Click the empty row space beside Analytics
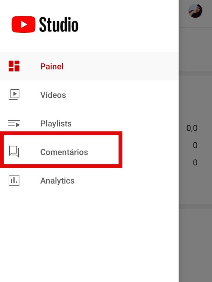The width and height of the screenshot is (212, 282). click(x=126, y=180)
